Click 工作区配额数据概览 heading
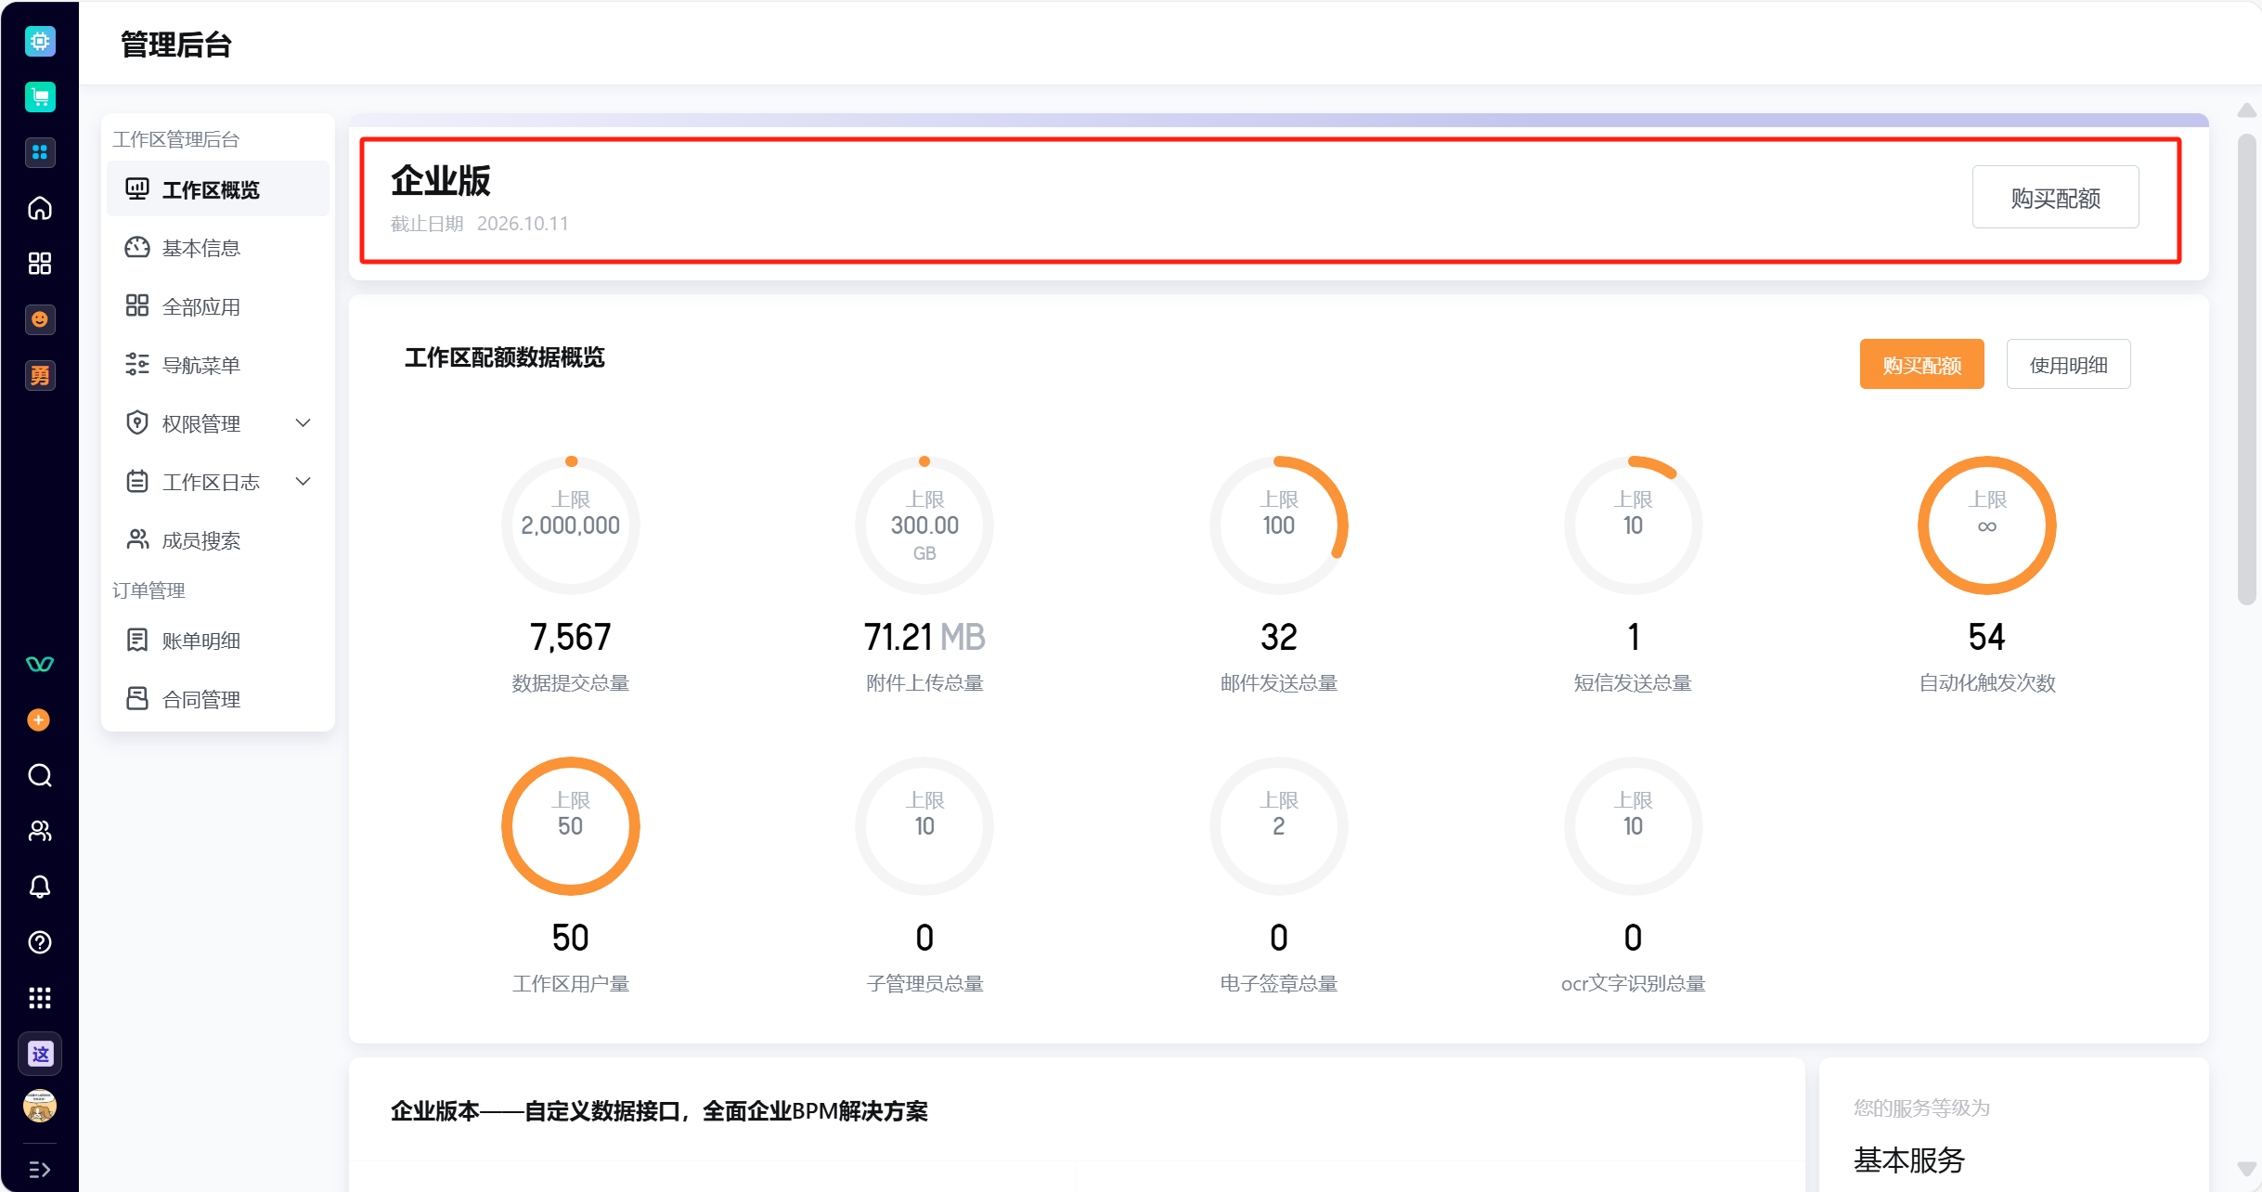This screenshot has height=1192, width=2262. tap(504, 358)
